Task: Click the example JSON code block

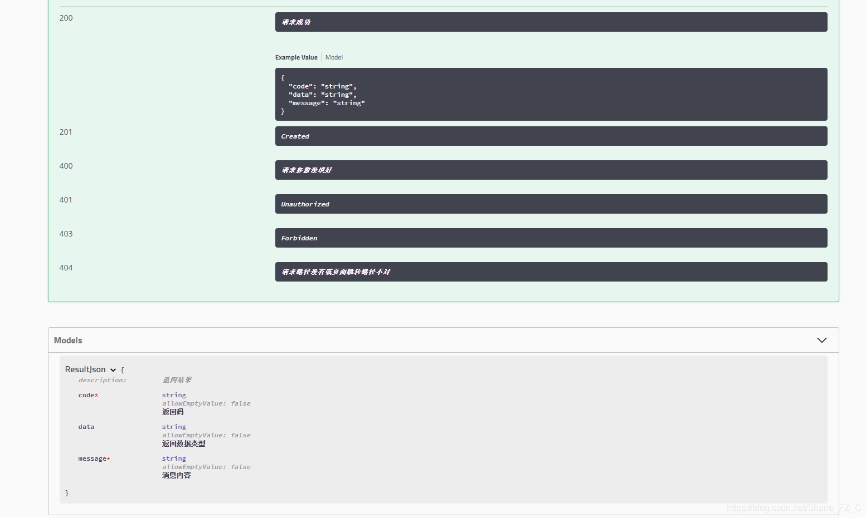Action: click(x=551, y=95)
